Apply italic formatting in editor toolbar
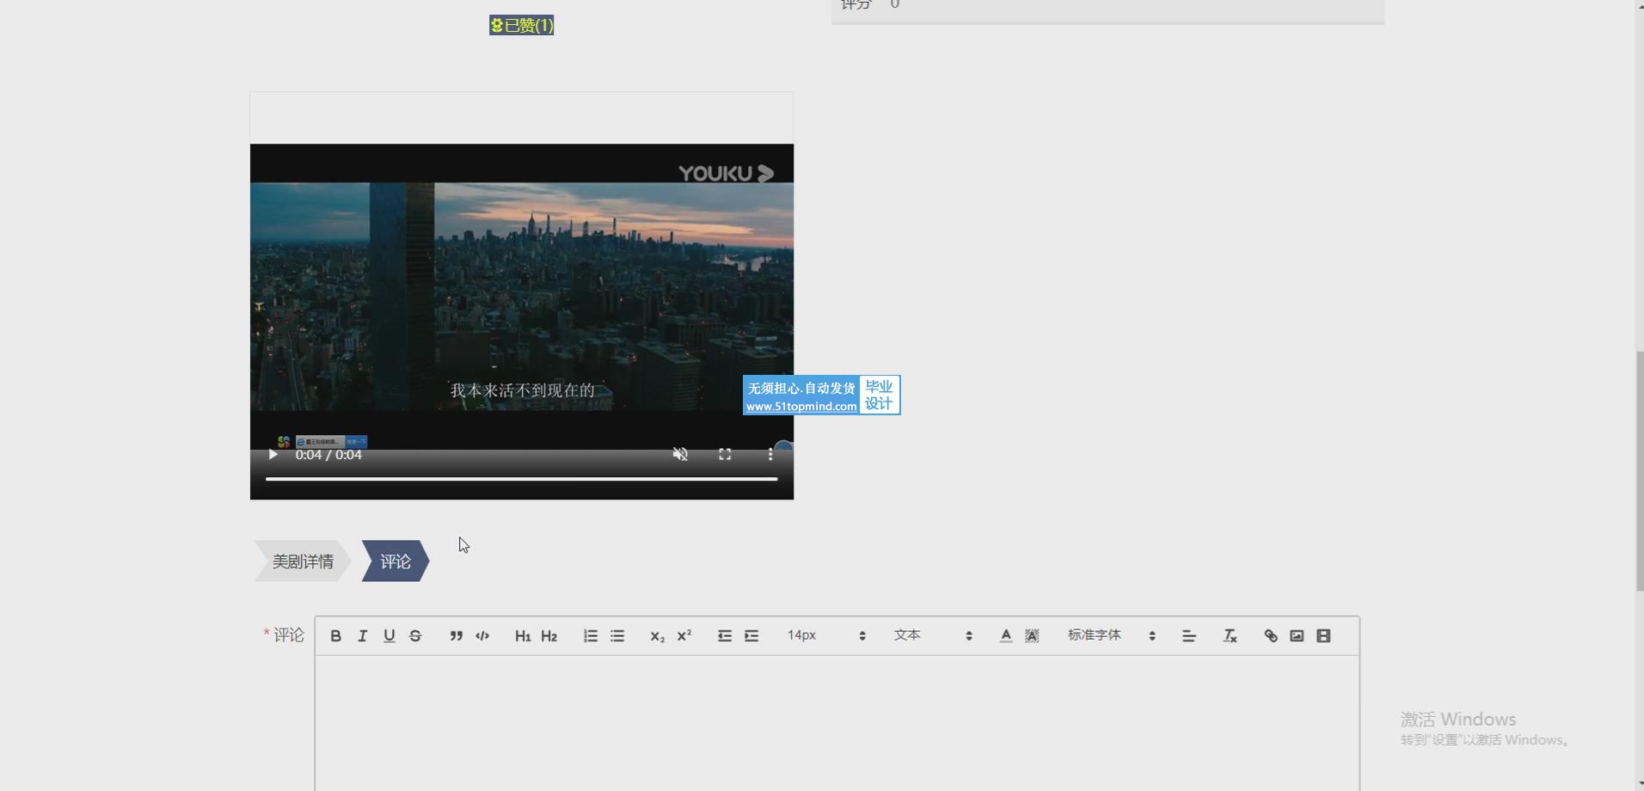 click(362, 636)
